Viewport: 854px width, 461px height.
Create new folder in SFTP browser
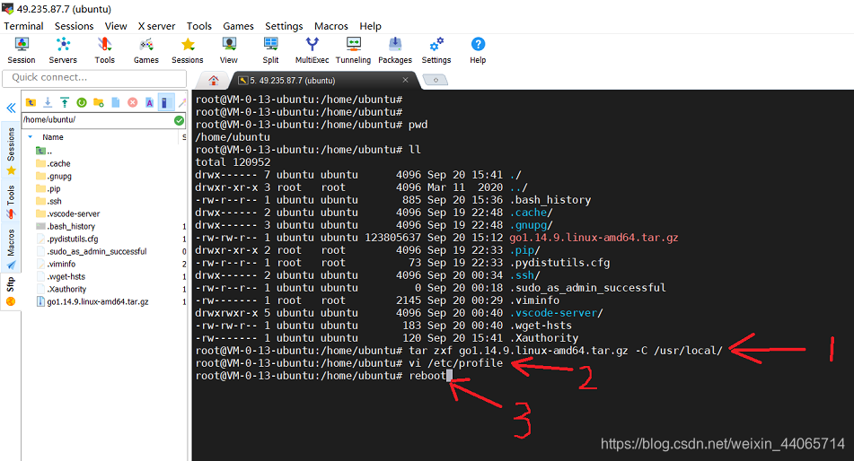pyautogui.click(x=99, y=102)
